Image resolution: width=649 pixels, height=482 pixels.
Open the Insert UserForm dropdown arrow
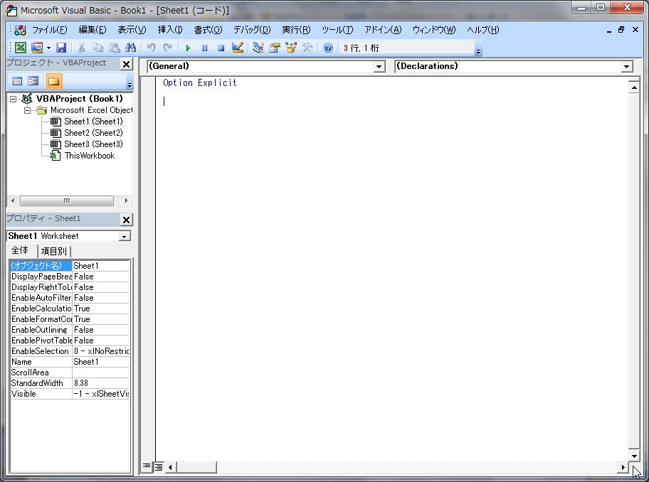pos(48,48)
